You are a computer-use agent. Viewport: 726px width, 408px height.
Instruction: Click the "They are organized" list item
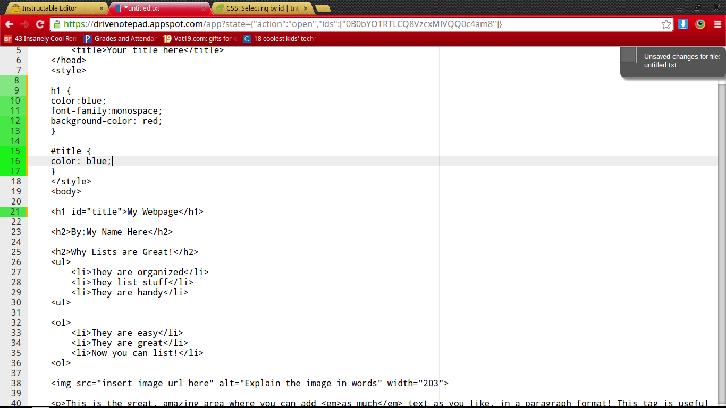140,273
